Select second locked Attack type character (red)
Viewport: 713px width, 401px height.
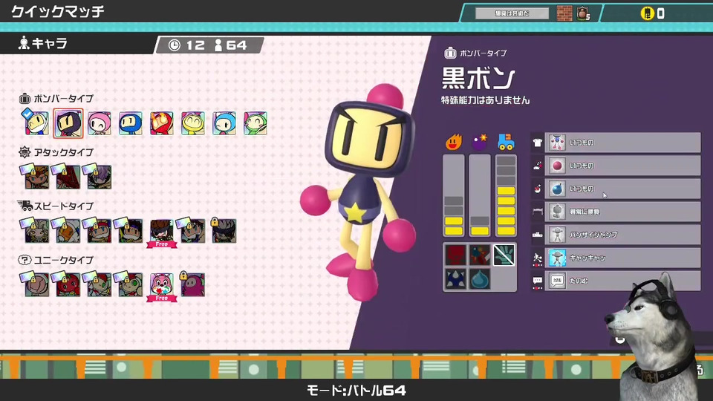68,177
